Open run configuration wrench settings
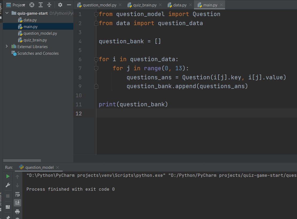The width and height of the screenshot is (297, 219). (x=8, y=185)
